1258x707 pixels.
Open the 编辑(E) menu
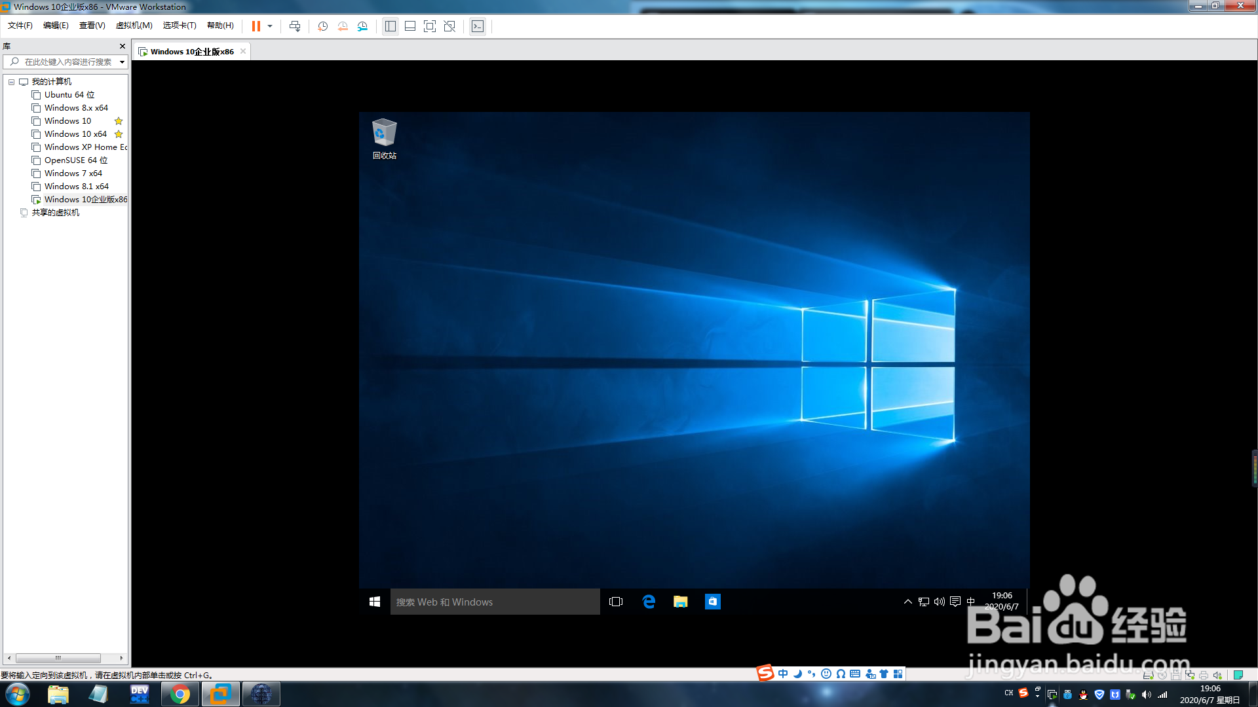(56, 26)
